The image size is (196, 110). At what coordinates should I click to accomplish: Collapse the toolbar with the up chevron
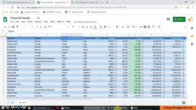click(x=185, y=27)
